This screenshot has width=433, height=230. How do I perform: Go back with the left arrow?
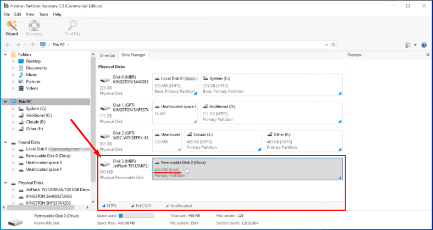[x=8, y=44]
